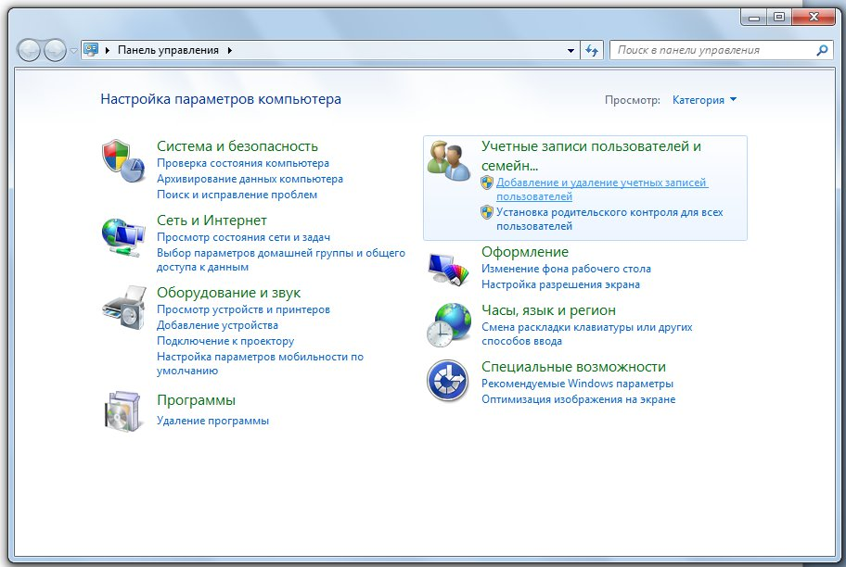The image size is (846, 567).
Task: Open Сеть и Интернет category
Action: tap(211, 220)
